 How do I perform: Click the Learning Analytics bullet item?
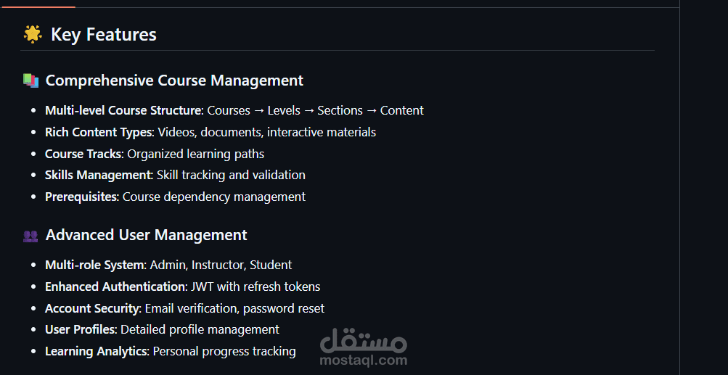click(171, 351)
